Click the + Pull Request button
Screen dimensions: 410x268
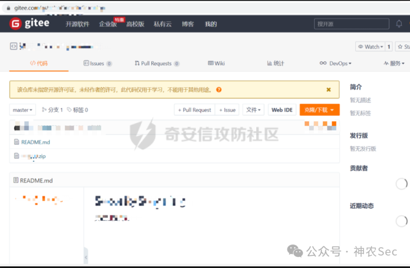click(x=194, y=109)
